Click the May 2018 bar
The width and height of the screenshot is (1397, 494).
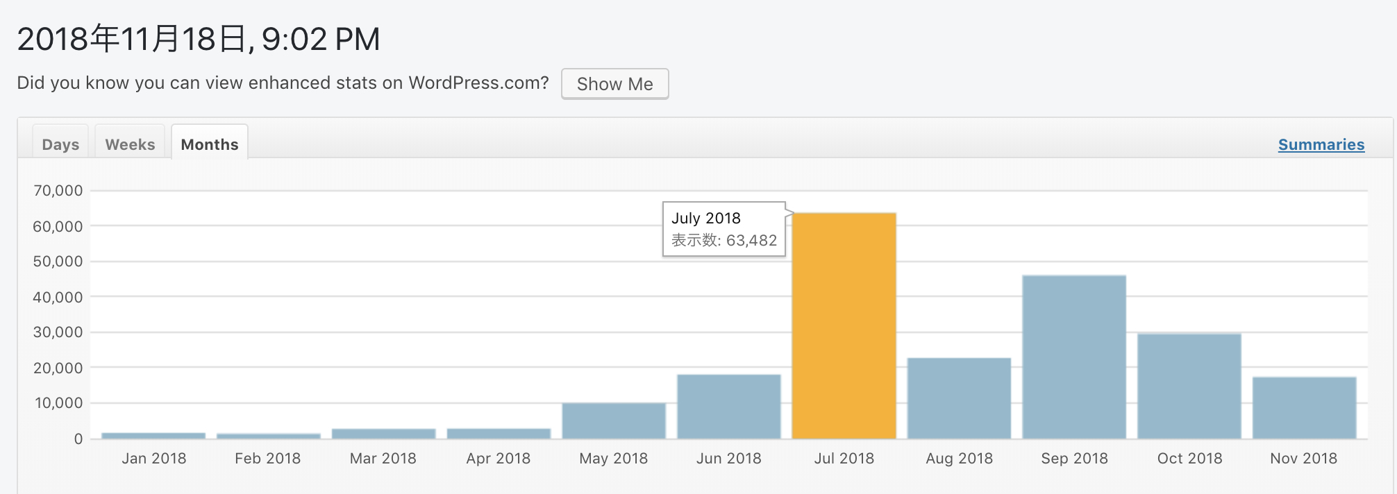[614, 420]
